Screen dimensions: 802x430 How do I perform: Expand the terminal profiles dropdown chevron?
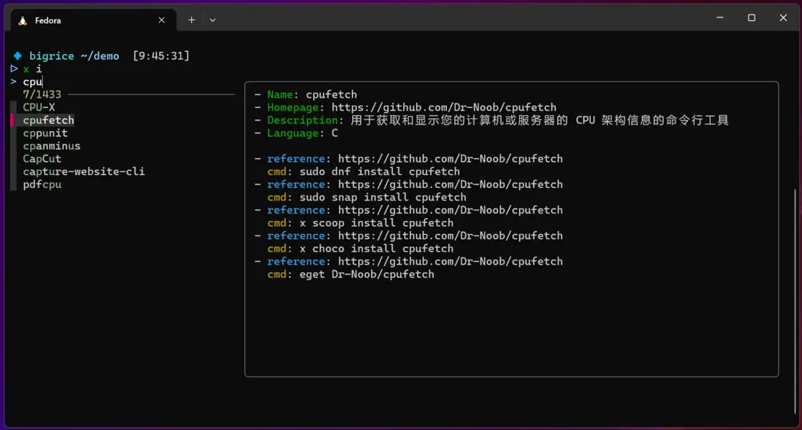pos(213,20)
